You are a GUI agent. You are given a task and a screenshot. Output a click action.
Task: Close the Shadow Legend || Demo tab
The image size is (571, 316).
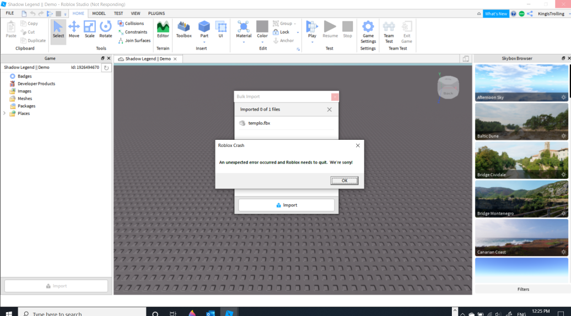pyautogui.click(x=175, y=59)
